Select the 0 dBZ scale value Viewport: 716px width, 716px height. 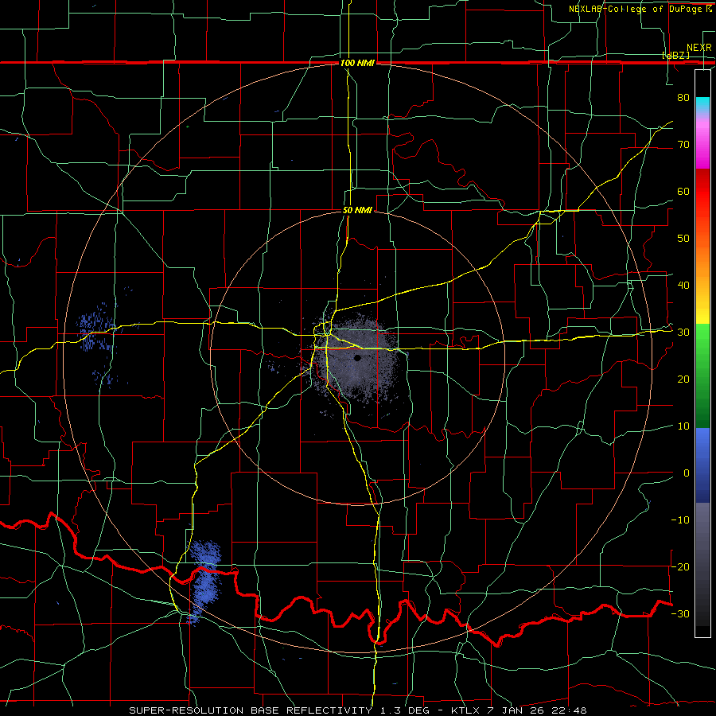point(687,473)
